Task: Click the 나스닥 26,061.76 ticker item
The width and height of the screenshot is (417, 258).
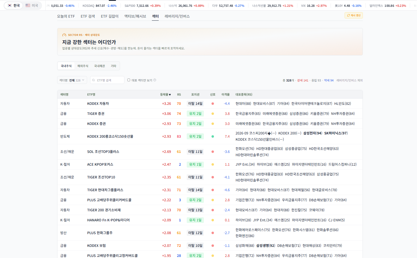Action: click(186, 5)
